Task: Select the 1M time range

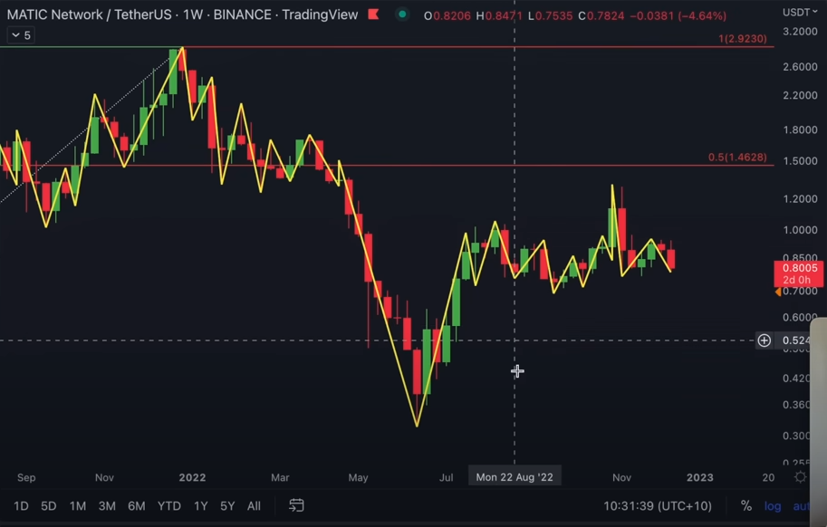Action: [78, 506]
